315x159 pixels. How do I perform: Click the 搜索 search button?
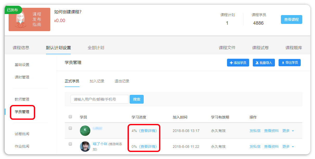tap(137, 99)
